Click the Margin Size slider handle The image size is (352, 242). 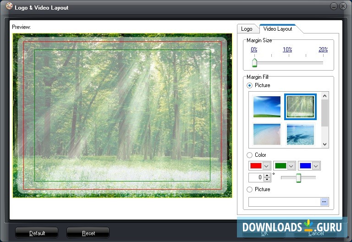coord(254,63)
